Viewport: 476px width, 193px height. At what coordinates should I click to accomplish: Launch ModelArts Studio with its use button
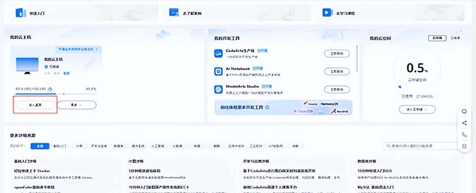point(337,90)
